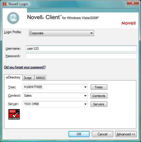This screenshot has height=142, width=141.
Task: Click the 'Login Profile:' label
Action: click(13, 32)
